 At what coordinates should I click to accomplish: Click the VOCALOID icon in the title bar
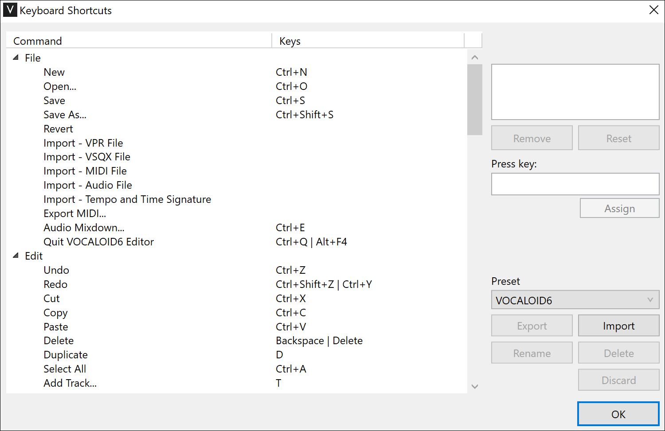(10, 10)
